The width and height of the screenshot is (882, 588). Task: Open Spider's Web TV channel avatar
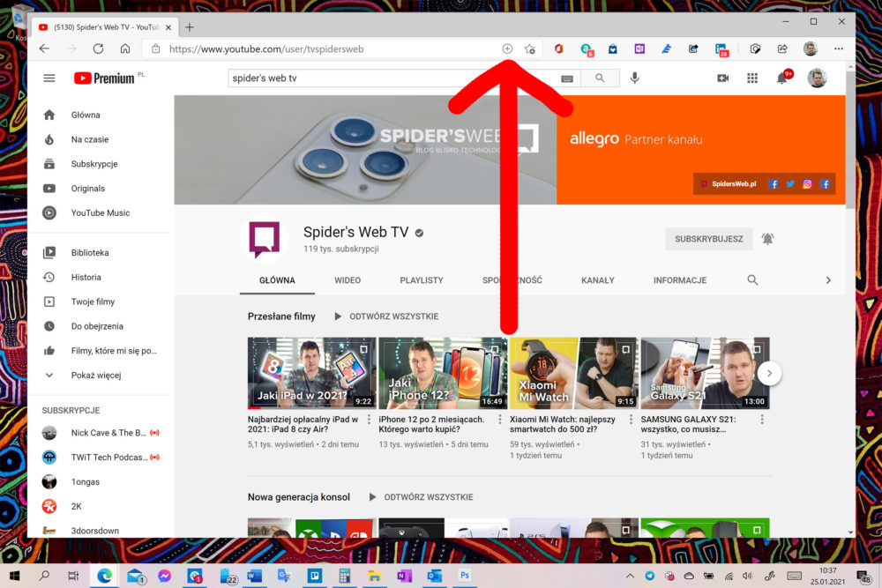click(x=265, y=239)
